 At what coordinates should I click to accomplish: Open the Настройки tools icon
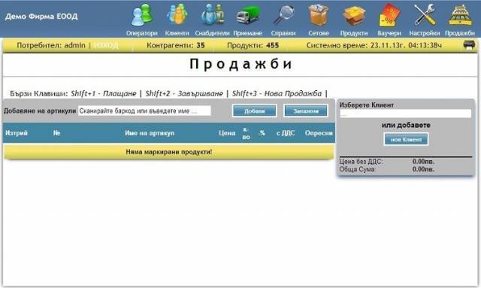[425, 15]
